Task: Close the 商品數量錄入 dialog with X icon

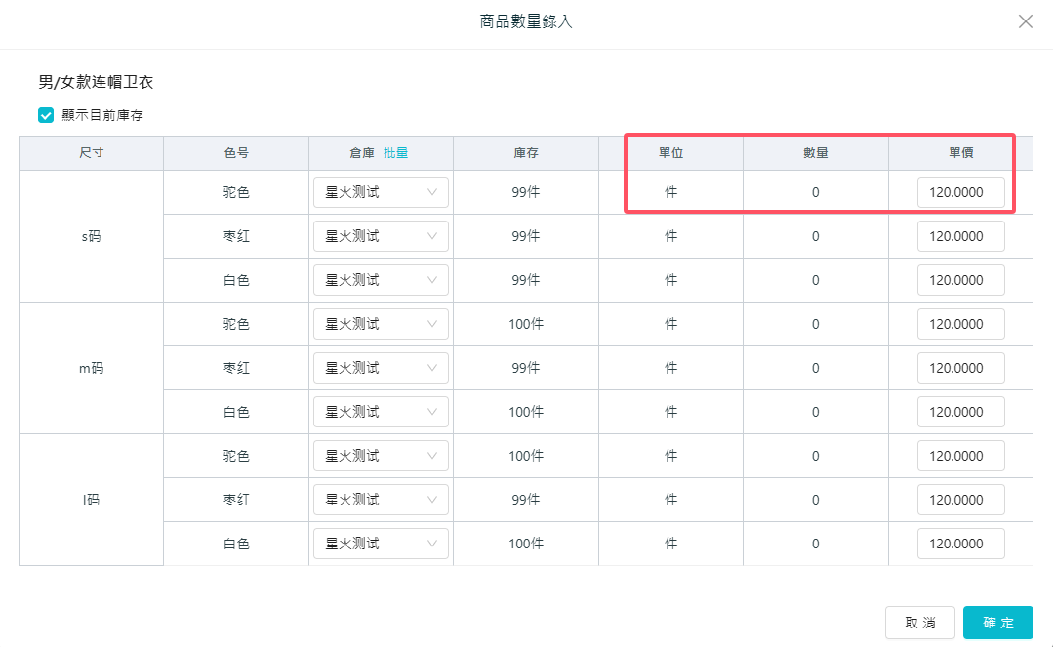Action: click(x=1025, y=21)
